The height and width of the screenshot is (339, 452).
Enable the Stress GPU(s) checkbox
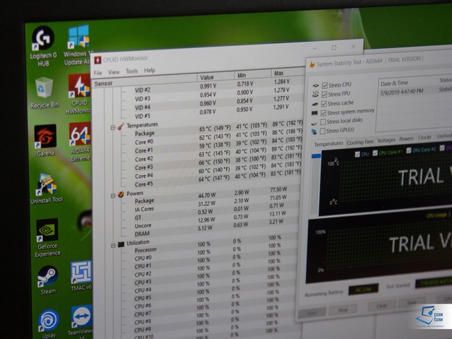pos(323,131)
